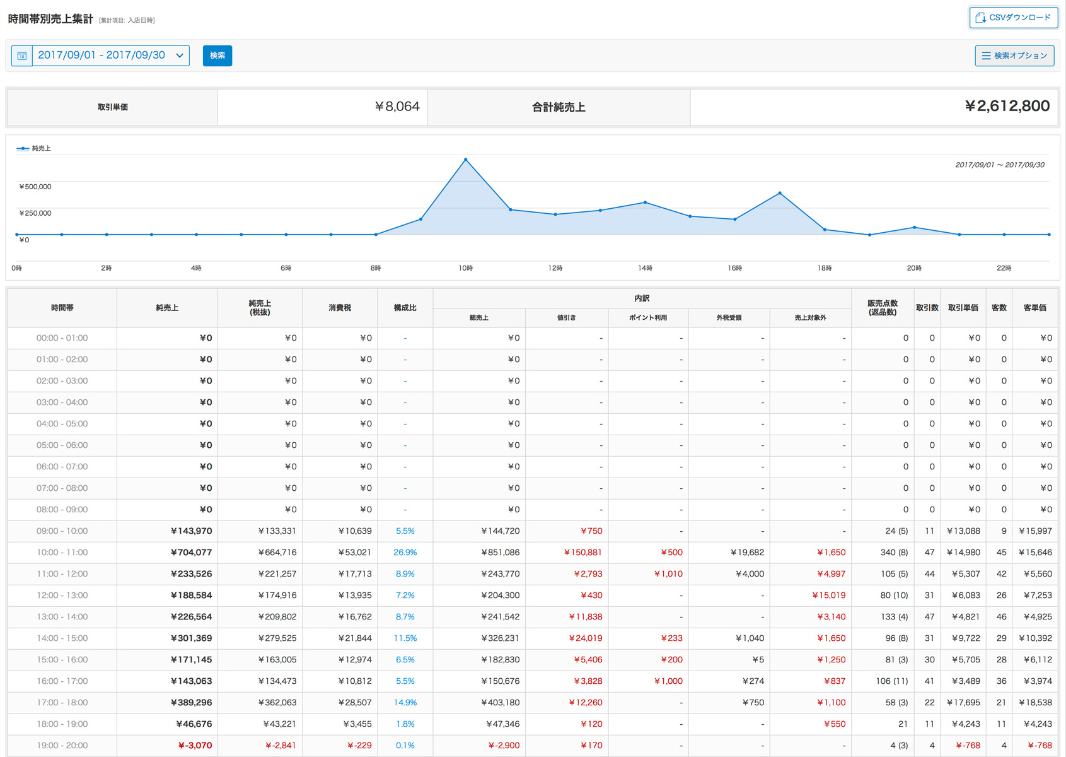Open the date range dropdown 2017/09/01 - 2017/09/30
This screenshot has width=1066, height=757.
(x=110, y=56)
